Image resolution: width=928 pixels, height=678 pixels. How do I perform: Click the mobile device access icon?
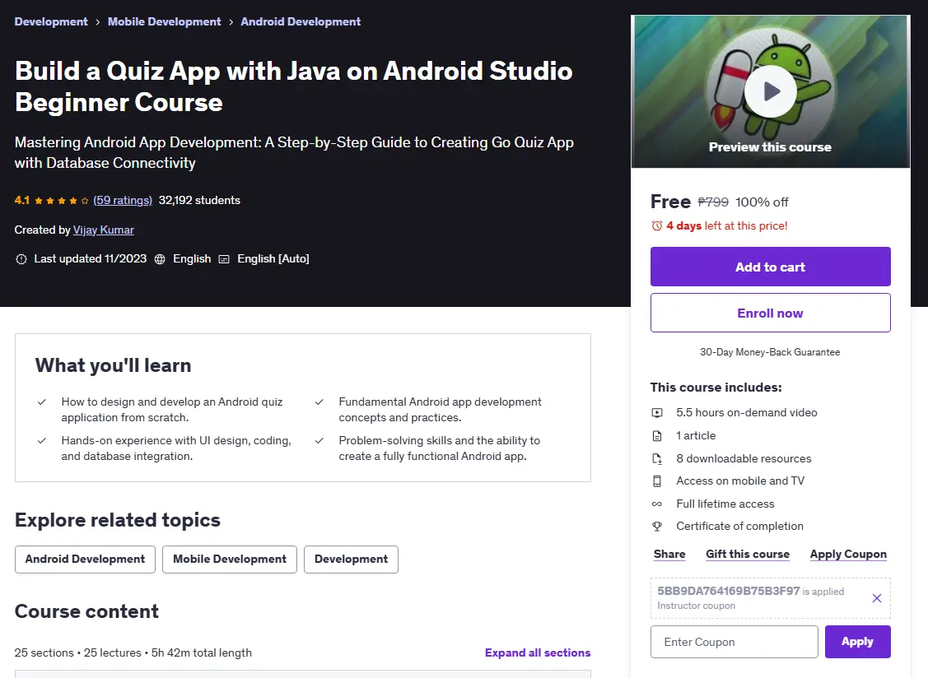click(x=657, y=481)
